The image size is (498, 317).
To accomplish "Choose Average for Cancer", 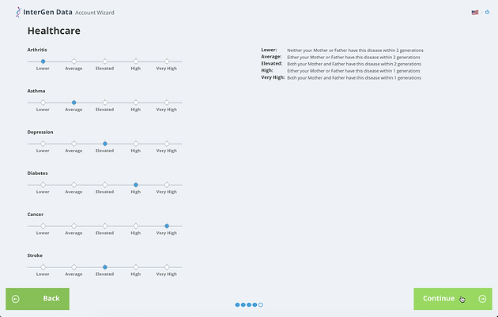I will click(74, 226).
